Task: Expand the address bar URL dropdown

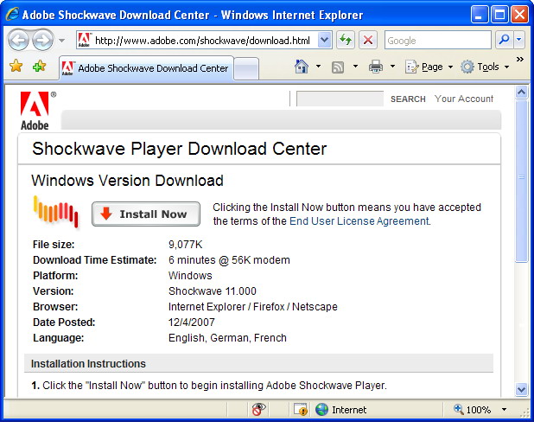Action: coord(324,40)
